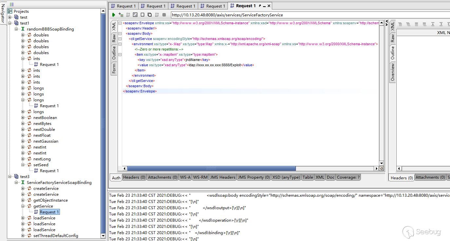Screen dimensions: 450x241
Task: Switch the request editor to Raw view
Action: (113, 38)
